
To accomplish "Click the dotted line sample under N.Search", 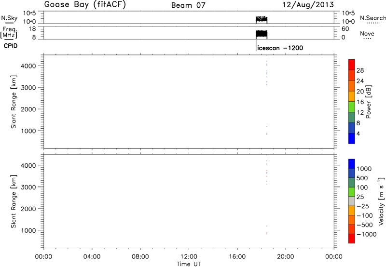I will point(372,23).
